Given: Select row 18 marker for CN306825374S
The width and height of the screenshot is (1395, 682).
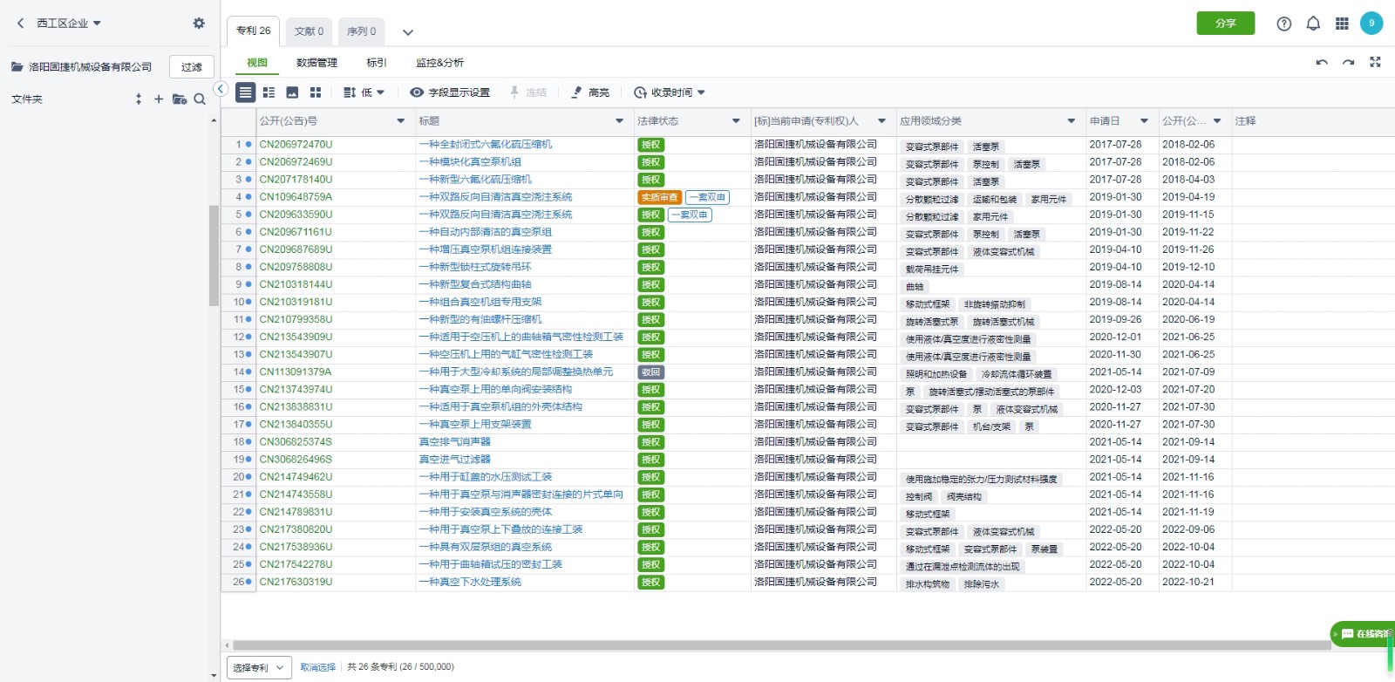Looking at the screenshot, I should tap(248, 442).
